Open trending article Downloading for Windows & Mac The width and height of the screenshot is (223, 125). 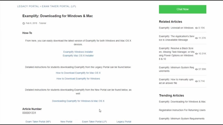182,102
